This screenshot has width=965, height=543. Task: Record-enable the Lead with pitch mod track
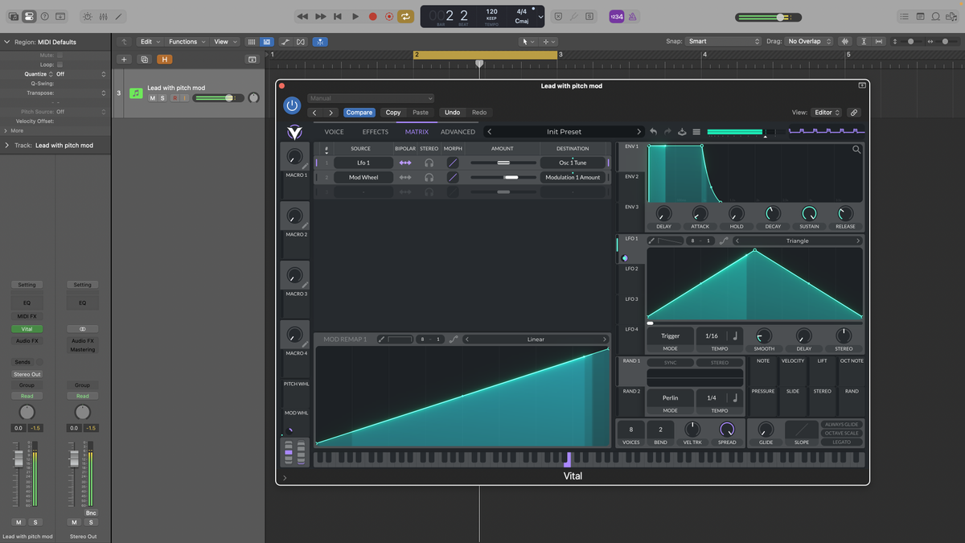(175, 98)
